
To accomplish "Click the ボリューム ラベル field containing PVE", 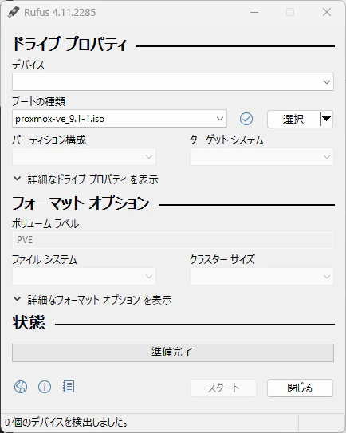I will coord(173,240).
